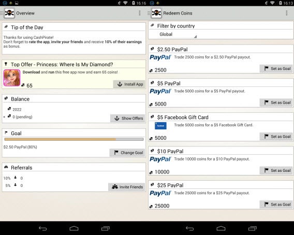This screenshot has width=294, height=235.
Task: Tap the people icon on Invite Friends
Action: [115, 187]
